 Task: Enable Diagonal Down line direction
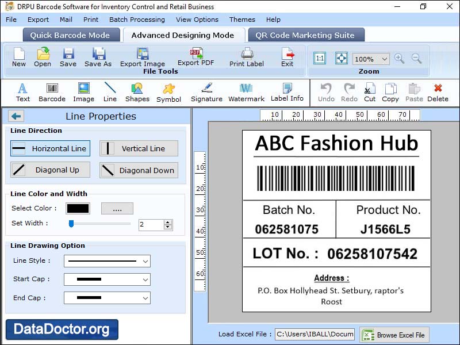tap(139, 170)
